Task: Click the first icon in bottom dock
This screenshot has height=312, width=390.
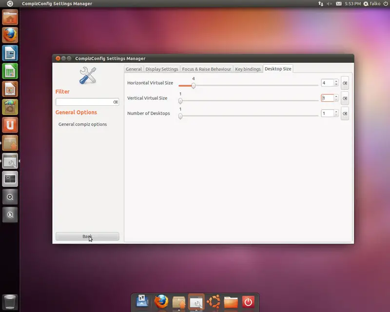Action: coord(142,301)
